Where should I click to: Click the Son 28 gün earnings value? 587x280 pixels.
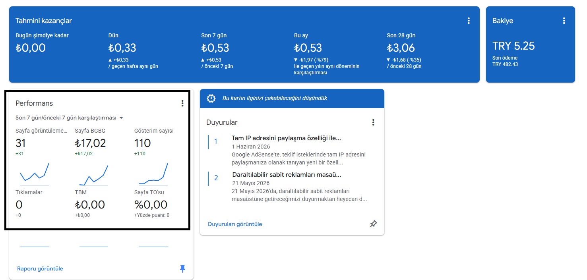[401, 48]
